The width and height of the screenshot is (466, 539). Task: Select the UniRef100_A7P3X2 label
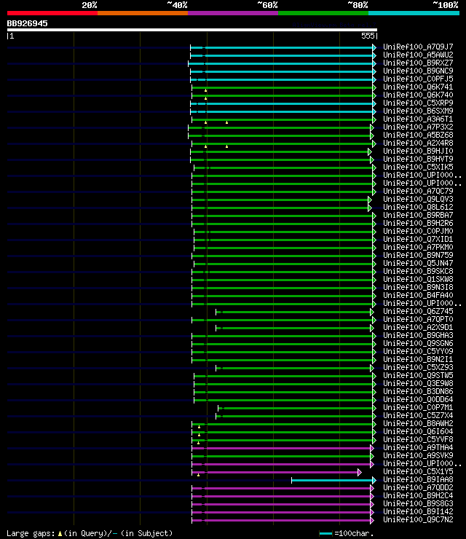tap(418, 127)
